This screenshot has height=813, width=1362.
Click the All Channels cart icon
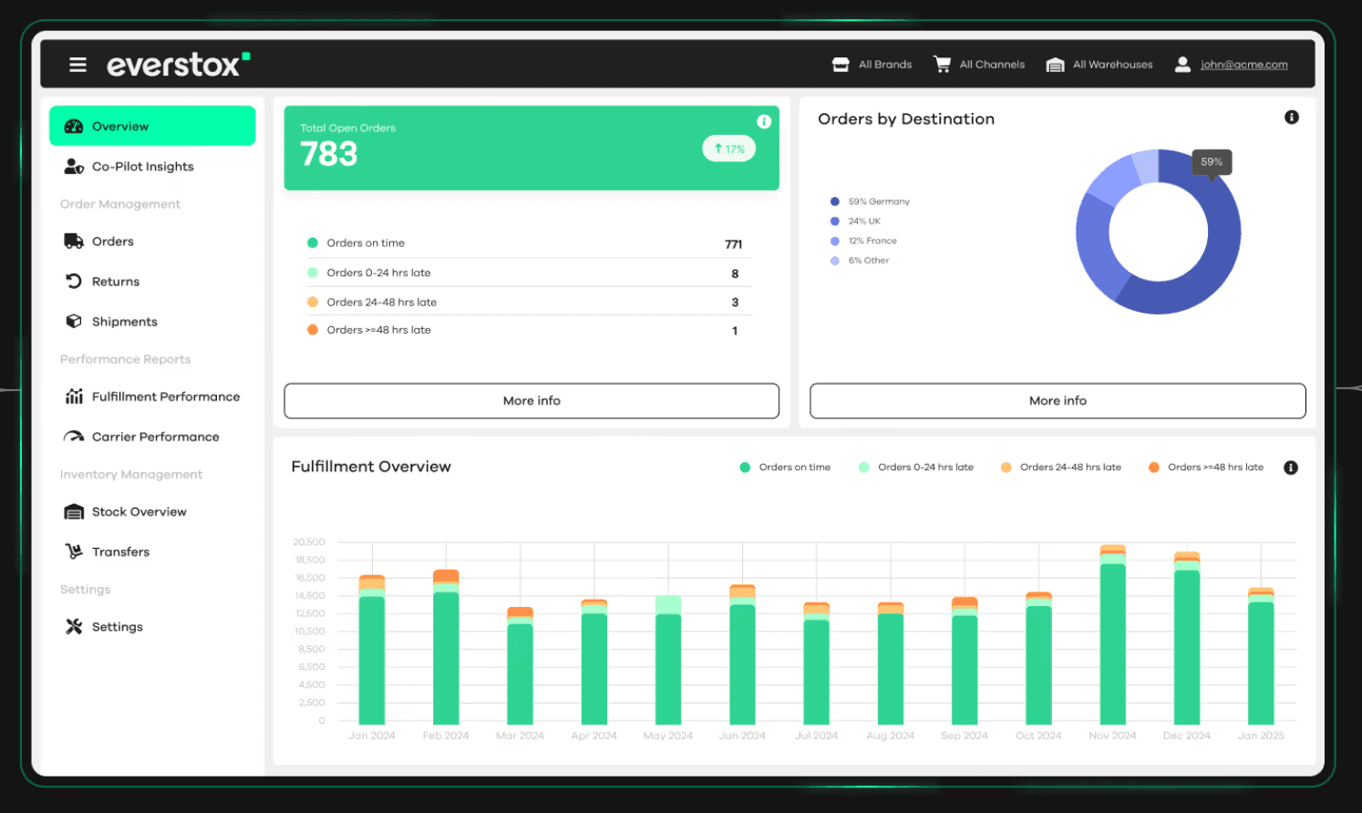942,64
